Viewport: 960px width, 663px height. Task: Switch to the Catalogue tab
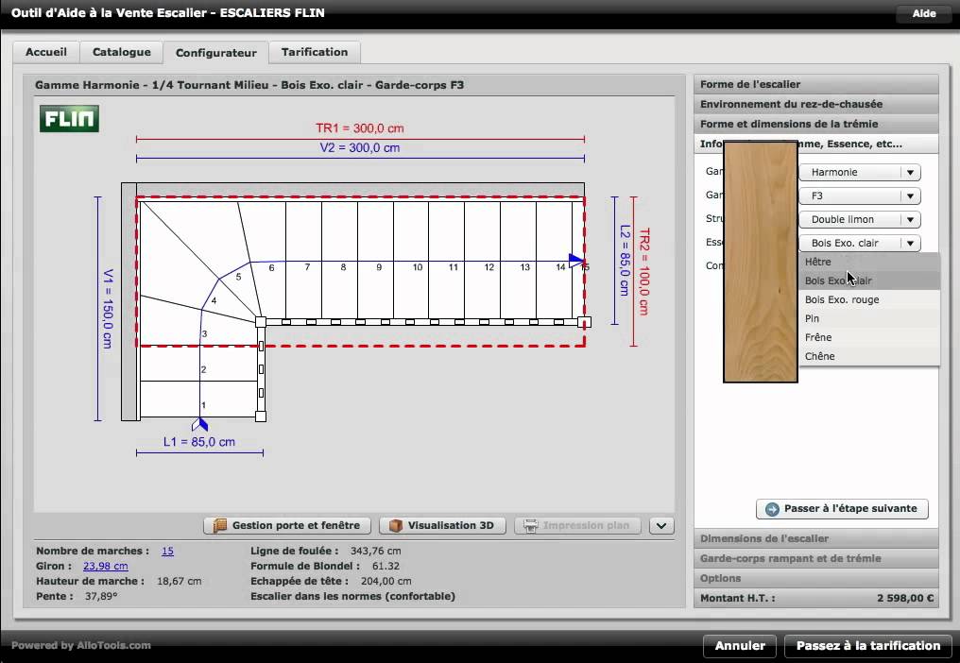[121, 52]
